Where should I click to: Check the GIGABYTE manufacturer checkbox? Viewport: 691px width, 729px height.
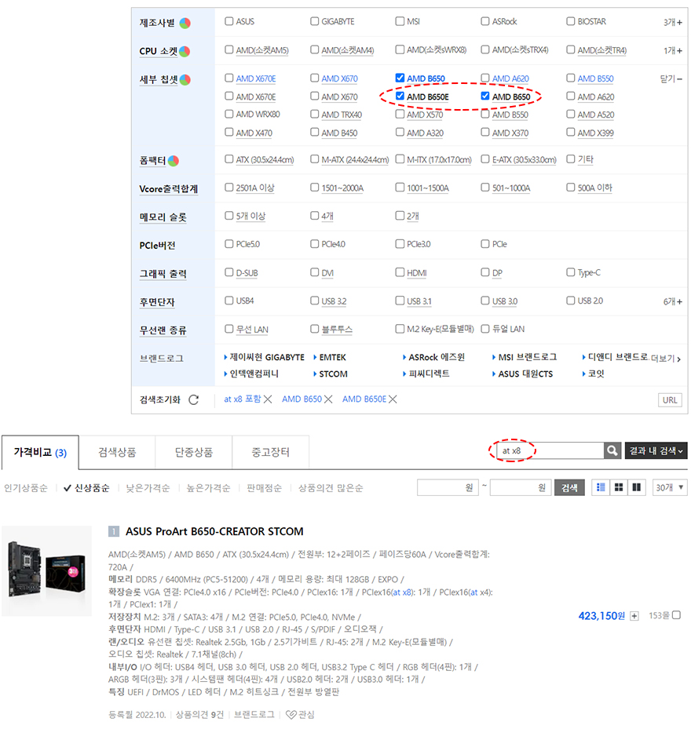pos(315,21)
